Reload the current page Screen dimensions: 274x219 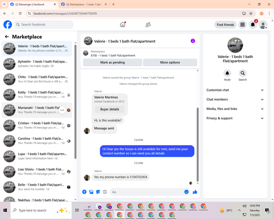point(20,14)
